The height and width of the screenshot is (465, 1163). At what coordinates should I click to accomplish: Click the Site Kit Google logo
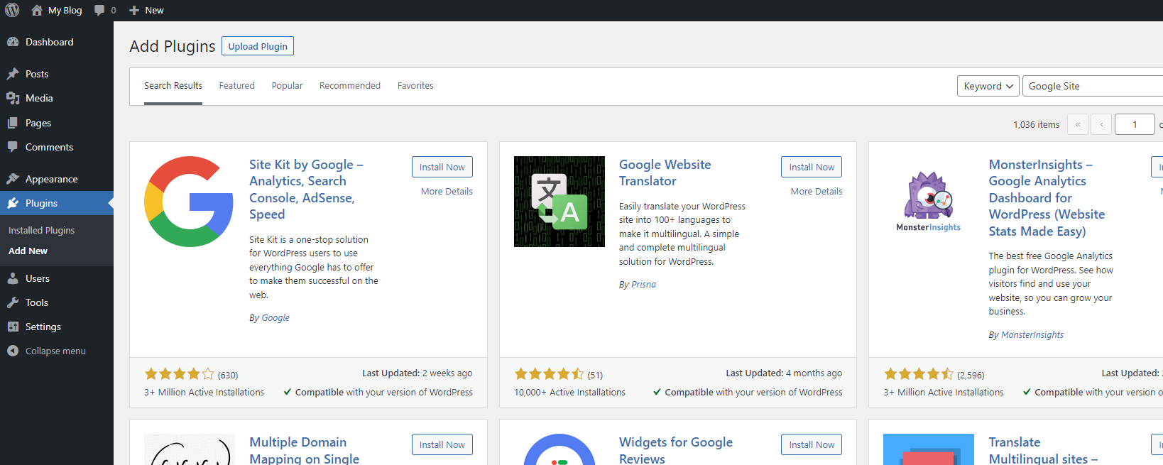[x=189, y=202]
